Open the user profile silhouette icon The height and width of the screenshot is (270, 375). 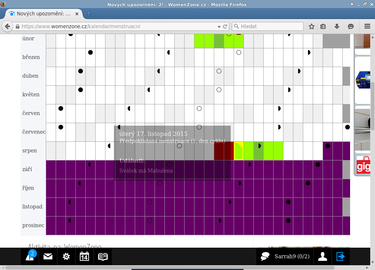coord(323,257)
